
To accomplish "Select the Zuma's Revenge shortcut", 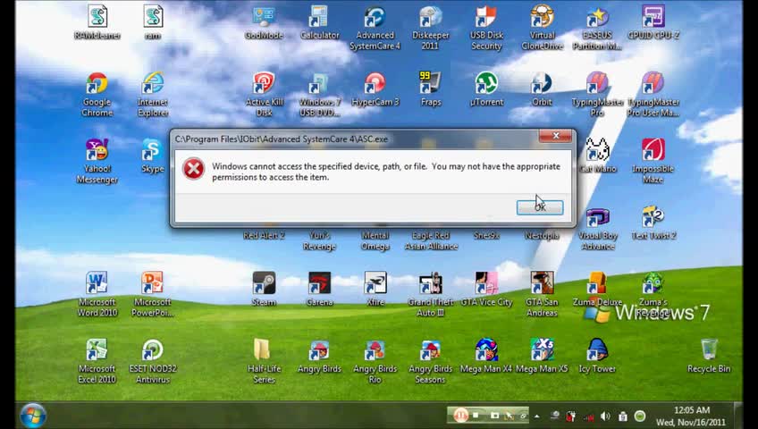I will coord(653,294).
